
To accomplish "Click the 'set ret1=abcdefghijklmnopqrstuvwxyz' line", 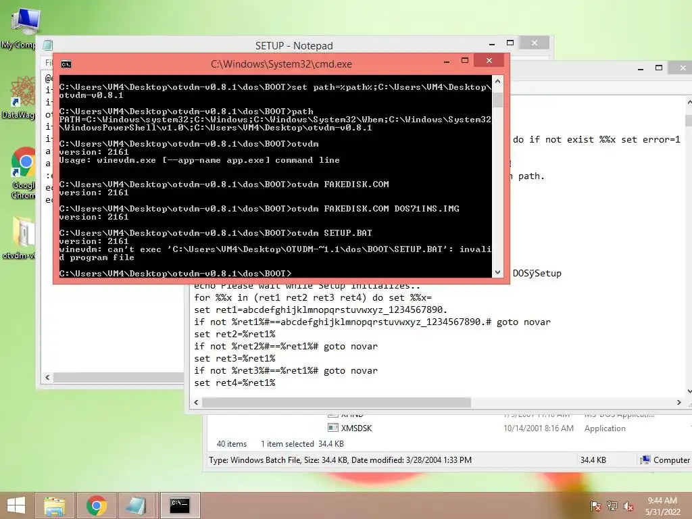I will 320,310.
